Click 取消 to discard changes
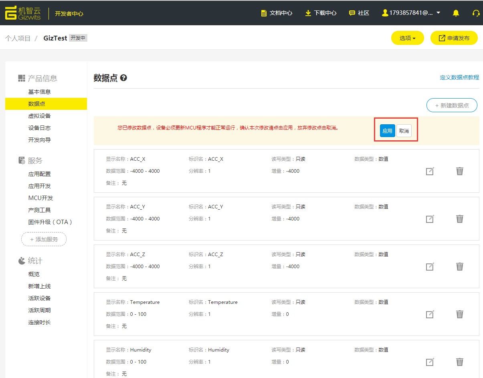Viewport: 483px width, 378px height. click(404, 131)
